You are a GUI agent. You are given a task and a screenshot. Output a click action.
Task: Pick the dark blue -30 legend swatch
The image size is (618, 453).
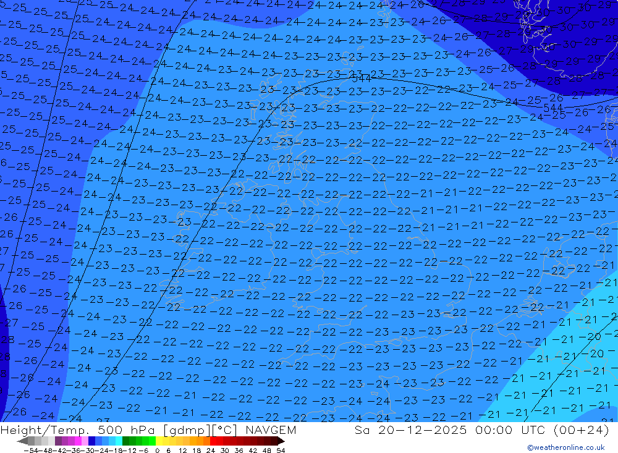pyautogui.click(x=92, y=441)
